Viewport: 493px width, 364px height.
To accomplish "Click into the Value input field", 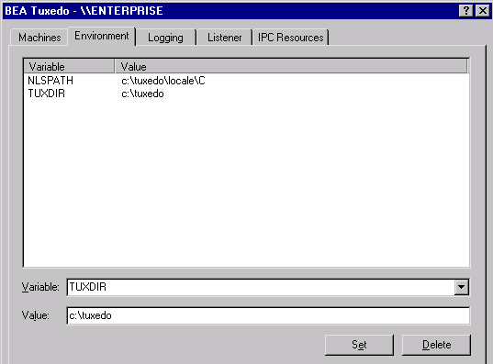I will tap(268, 315).
